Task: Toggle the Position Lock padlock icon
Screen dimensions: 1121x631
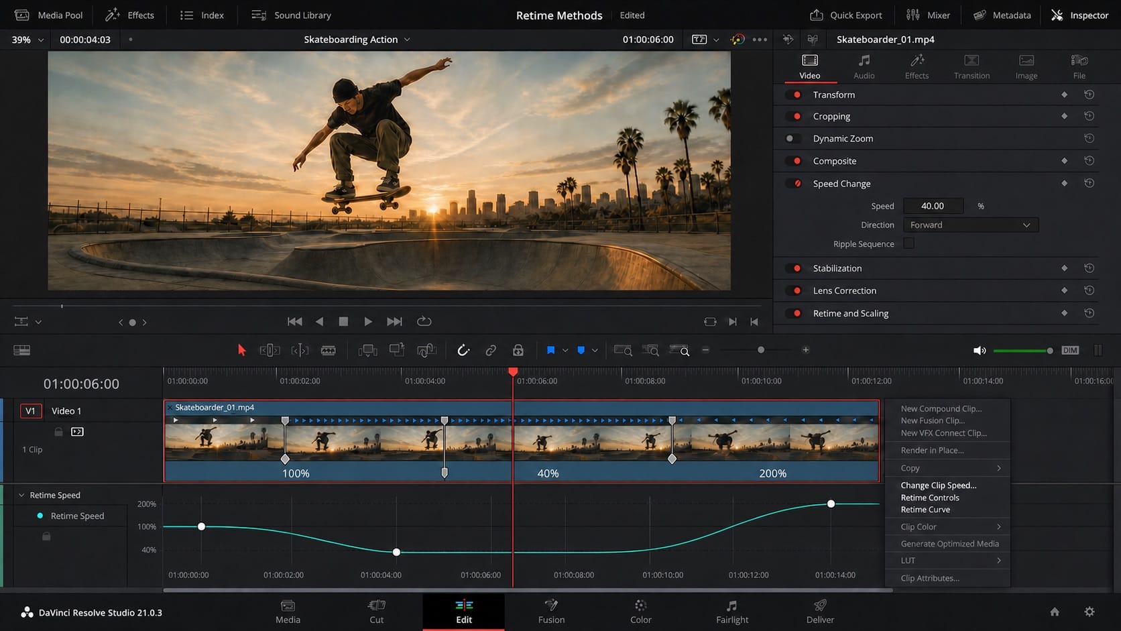Action: [x=518, y=350]
